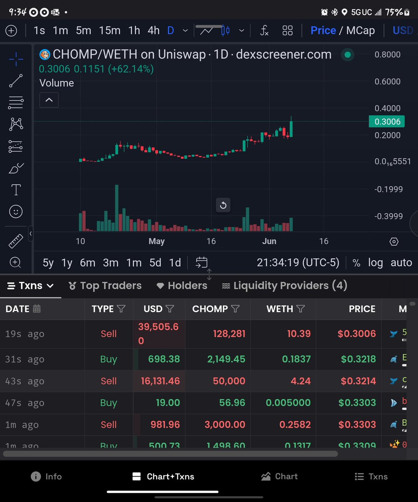Image resolution: width=418 pixels, height=502 pixels.
Task: Select the crosshair cursor tool
Action: (15, 59)
